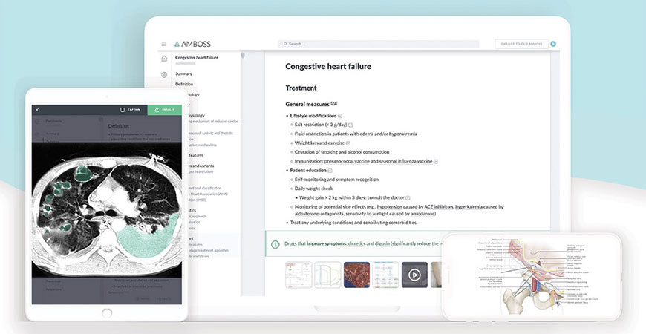Toggle Caption in the tablet image viewer
The width and height of the screenshot is (646, 334).
pos(130,110)
